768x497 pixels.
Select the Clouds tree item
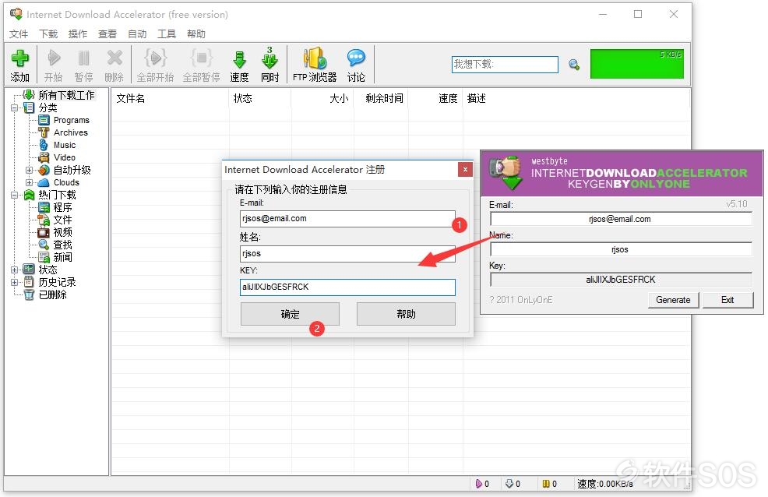(66, 182)
